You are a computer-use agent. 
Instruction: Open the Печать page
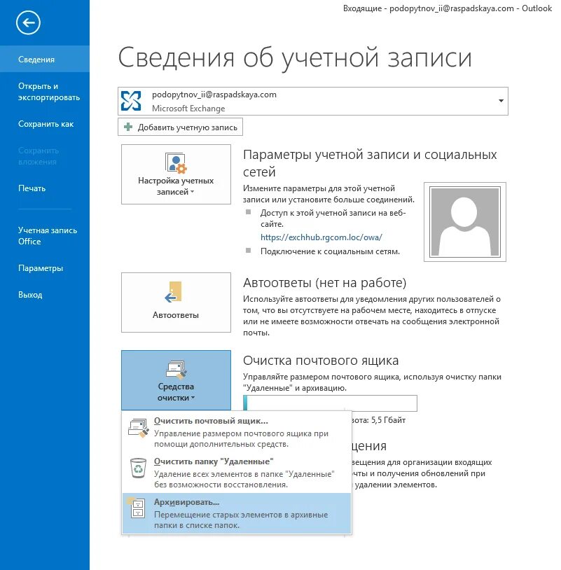coord(32,188)
